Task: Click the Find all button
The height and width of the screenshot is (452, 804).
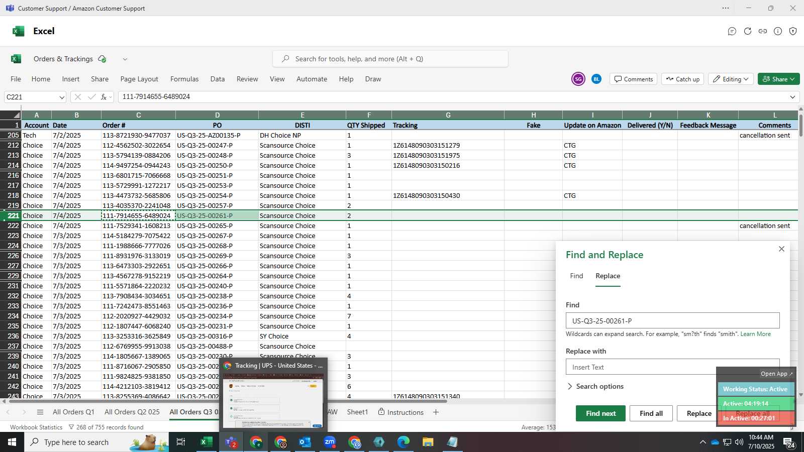Action: point(651,413)
